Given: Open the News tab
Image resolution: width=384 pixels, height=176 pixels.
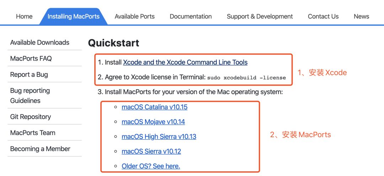Looking at the screenshot, I should (x=362, y=16).
